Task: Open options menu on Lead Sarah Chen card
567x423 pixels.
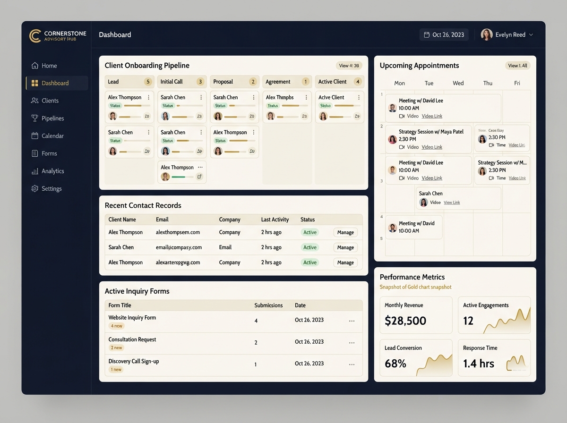Action: click(148, 132)
